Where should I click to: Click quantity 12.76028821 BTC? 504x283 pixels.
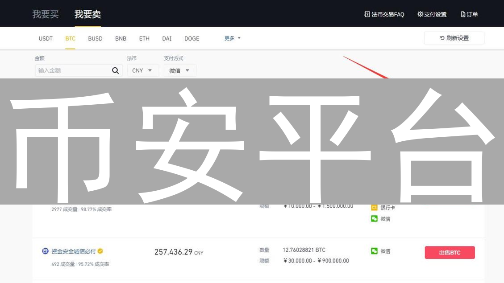click(304, 250)
